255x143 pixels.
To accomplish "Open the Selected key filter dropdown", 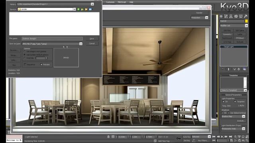I will [209, 137].
